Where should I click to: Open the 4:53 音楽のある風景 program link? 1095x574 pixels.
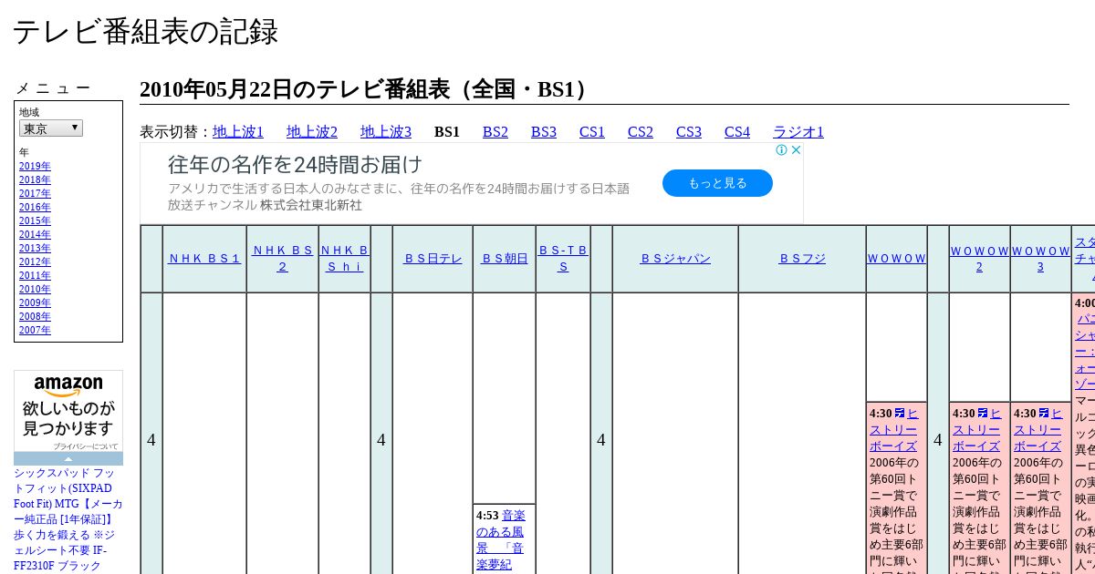(501, 539)
